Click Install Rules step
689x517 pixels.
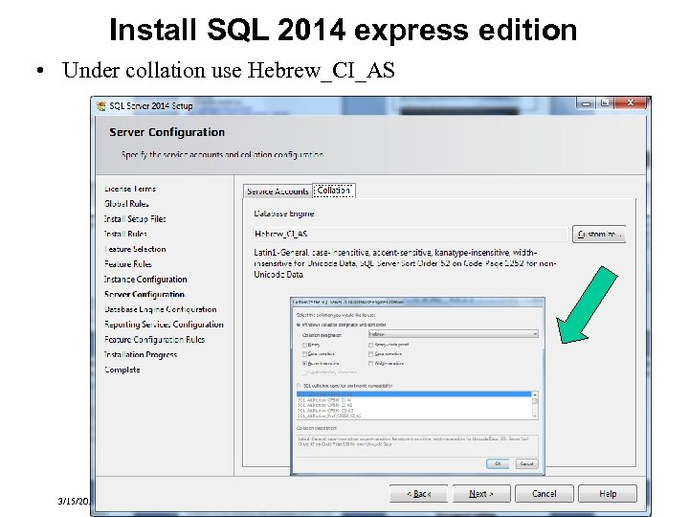[125, 234]
